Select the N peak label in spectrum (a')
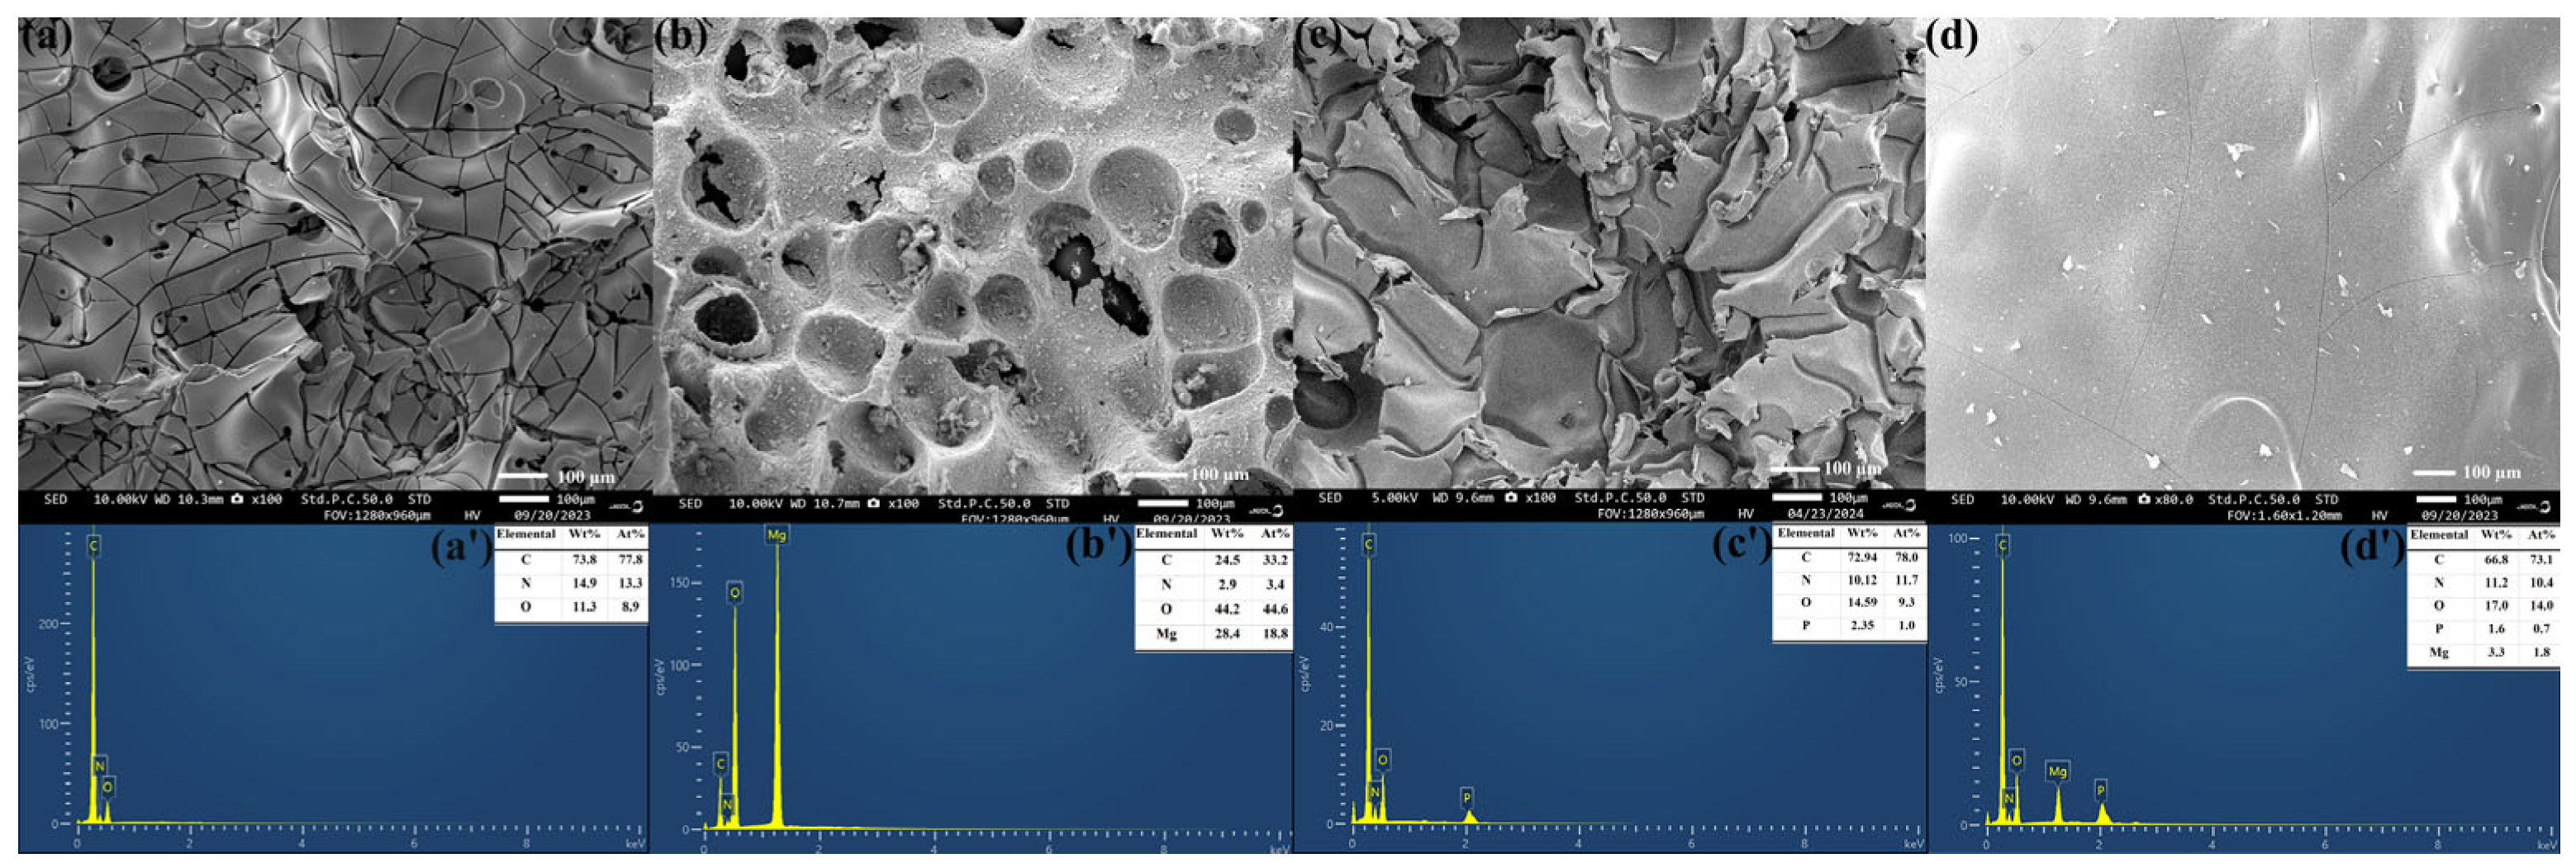This screenshot has height=868, width=2576. [x=99, y=766]
